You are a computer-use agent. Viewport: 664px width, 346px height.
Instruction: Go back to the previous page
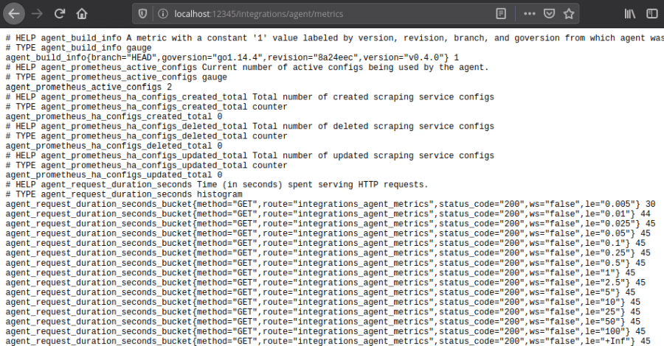[x=15, y=14]
